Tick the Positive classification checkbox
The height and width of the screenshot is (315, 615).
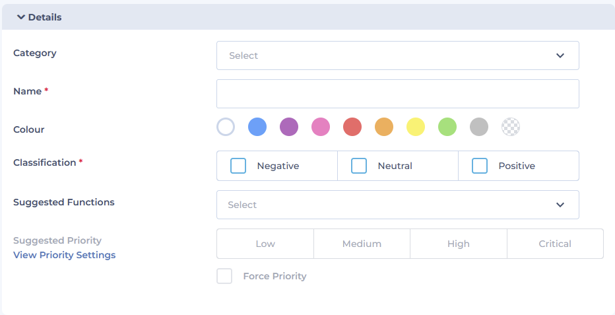point(480,166)
